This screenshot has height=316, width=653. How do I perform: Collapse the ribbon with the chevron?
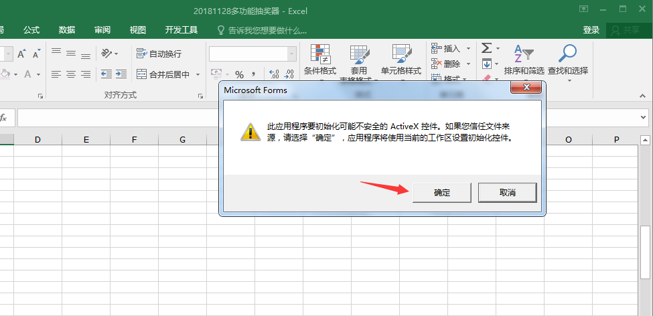pos(642,95)
